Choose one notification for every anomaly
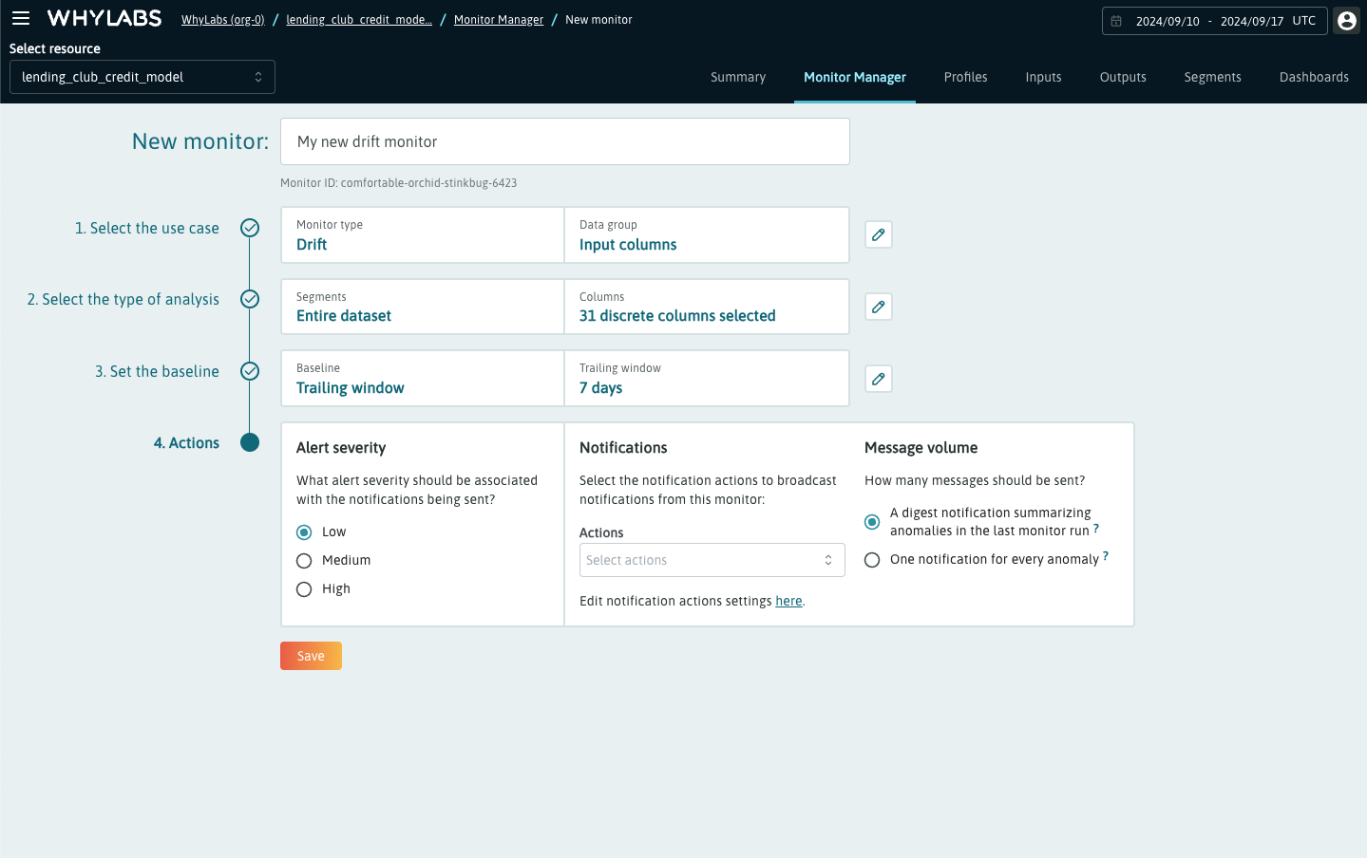The height and width of the screenshot is (858, 1367). (x=872, y=560)
